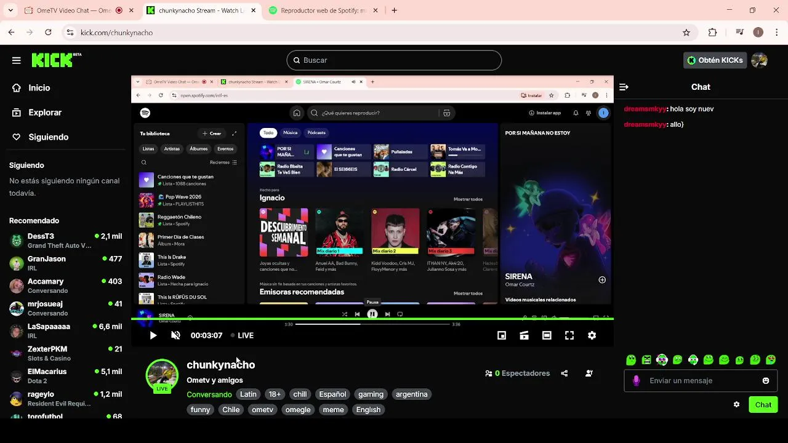Screen dimensions: 788x443
Task: Open recommended channel ZexterPKM
Action: [x=65, y=353]
